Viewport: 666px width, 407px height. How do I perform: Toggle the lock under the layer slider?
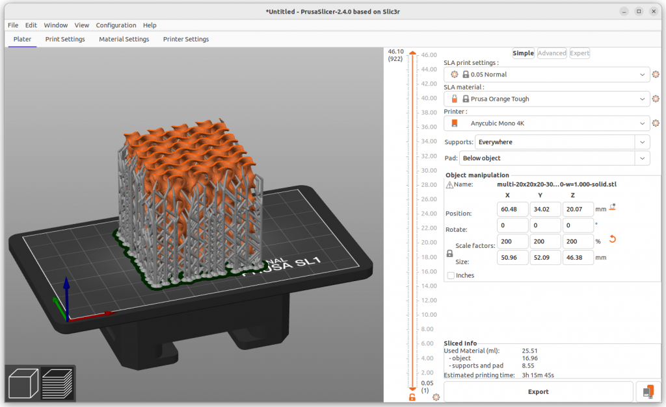coord(412,397)
